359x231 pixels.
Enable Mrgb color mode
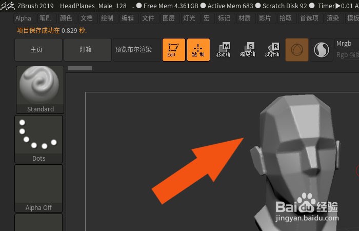click(x=347, y=44)
